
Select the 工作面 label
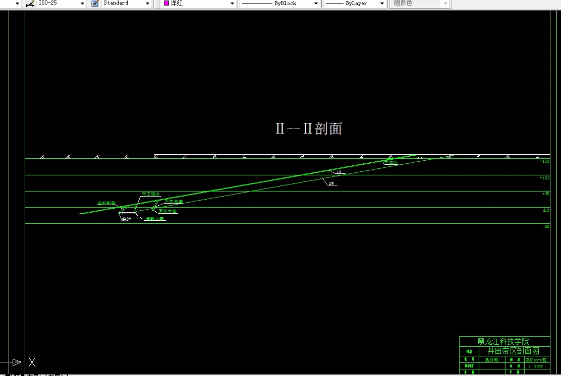[x=390, y=162]
